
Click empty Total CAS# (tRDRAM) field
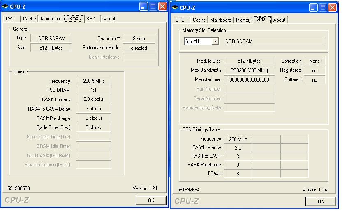[94, 155]
